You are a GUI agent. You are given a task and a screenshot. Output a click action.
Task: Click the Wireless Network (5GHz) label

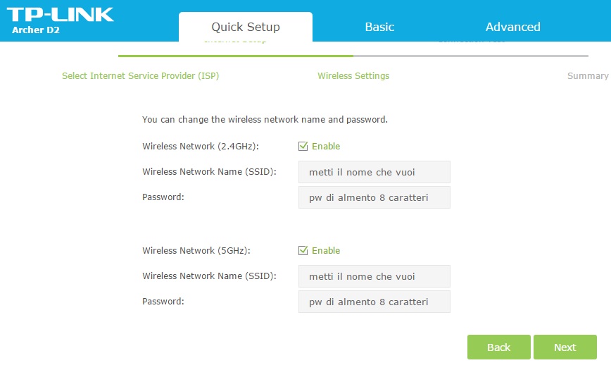[x=196, y=251]
